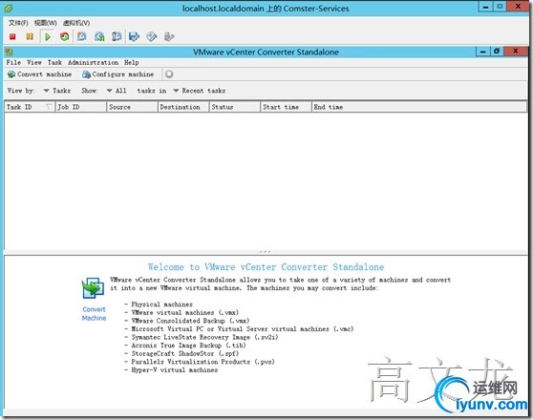
Task: Open the View menu in Converter
Action: 34,62
